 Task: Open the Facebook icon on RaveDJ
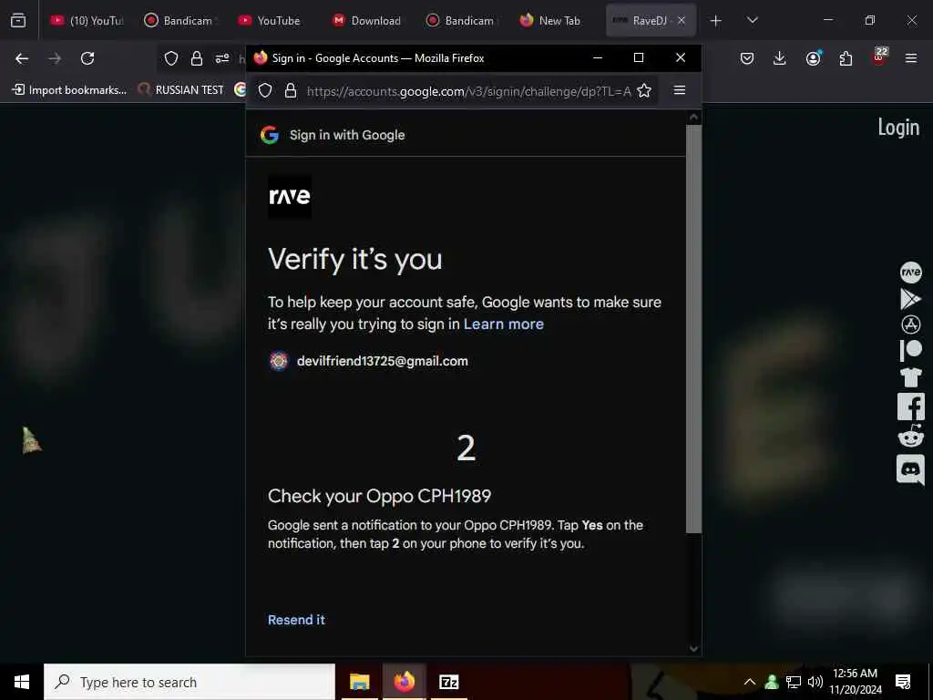pyautogui.click(x=910, y=407)
